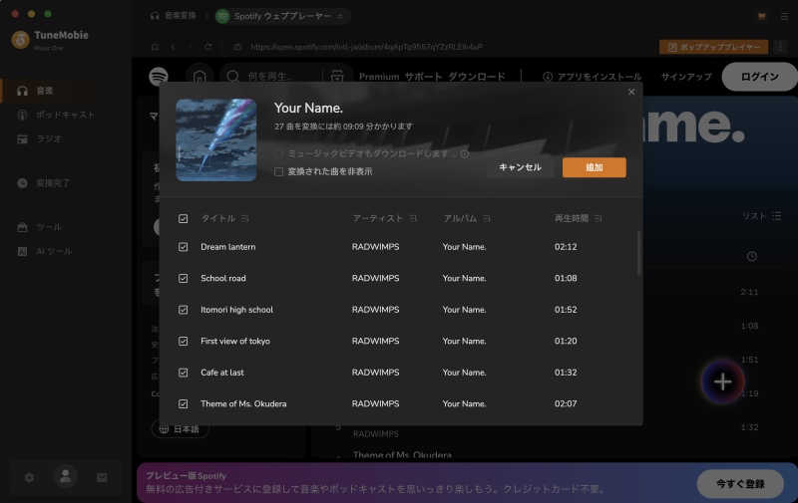Click the Premium link
The height and width of the screenshot is (503, 798).
[379, 77]
